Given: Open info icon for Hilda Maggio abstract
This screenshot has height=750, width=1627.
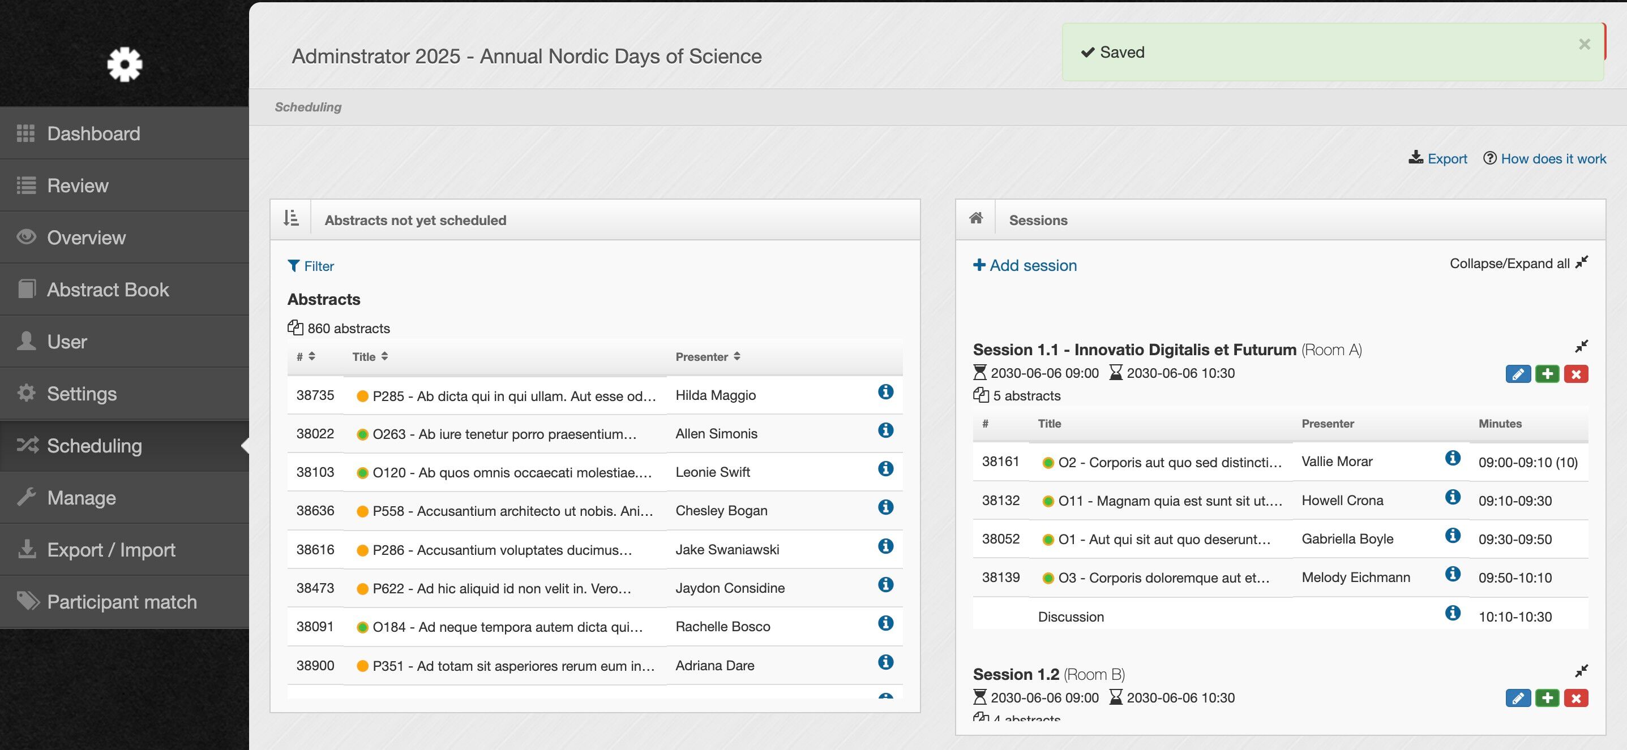Looking at the screenshot, I should tap(885, 392).
